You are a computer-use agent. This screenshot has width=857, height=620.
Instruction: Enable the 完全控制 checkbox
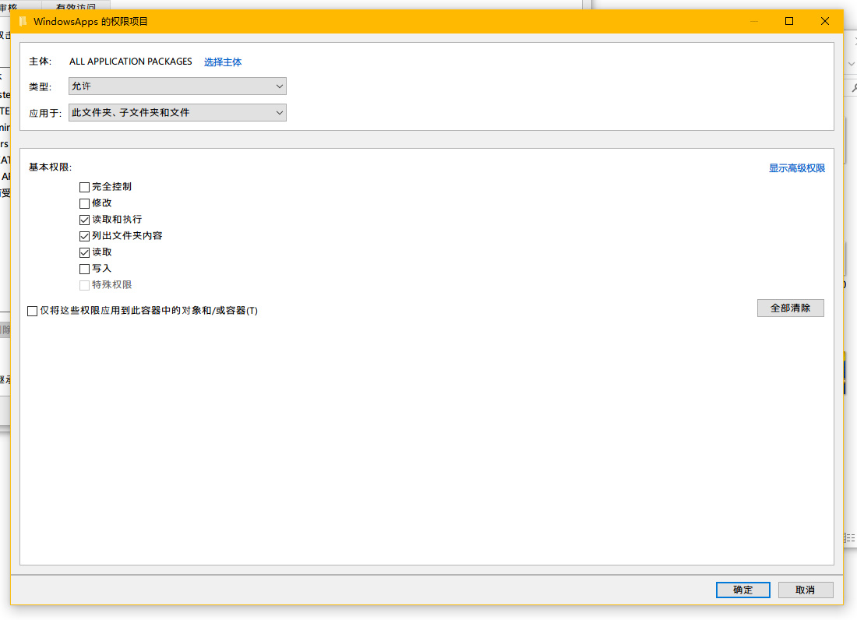[85, 187]
